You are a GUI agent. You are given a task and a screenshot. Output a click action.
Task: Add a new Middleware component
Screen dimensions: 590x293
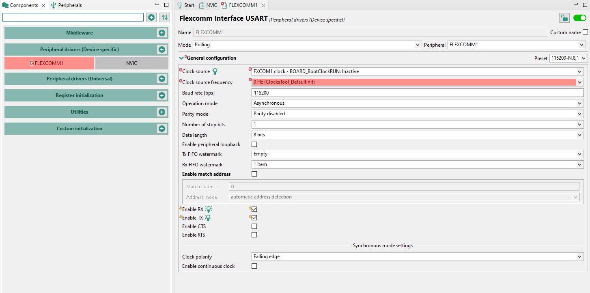click(161, 33)
